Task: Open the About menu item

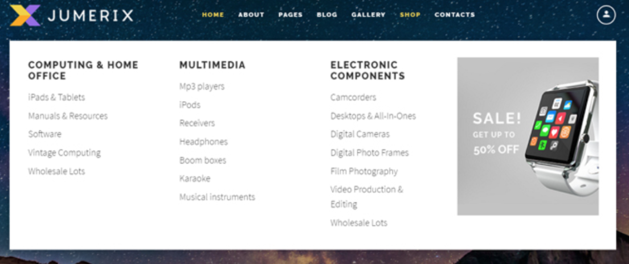Action: tap(251, 15)
